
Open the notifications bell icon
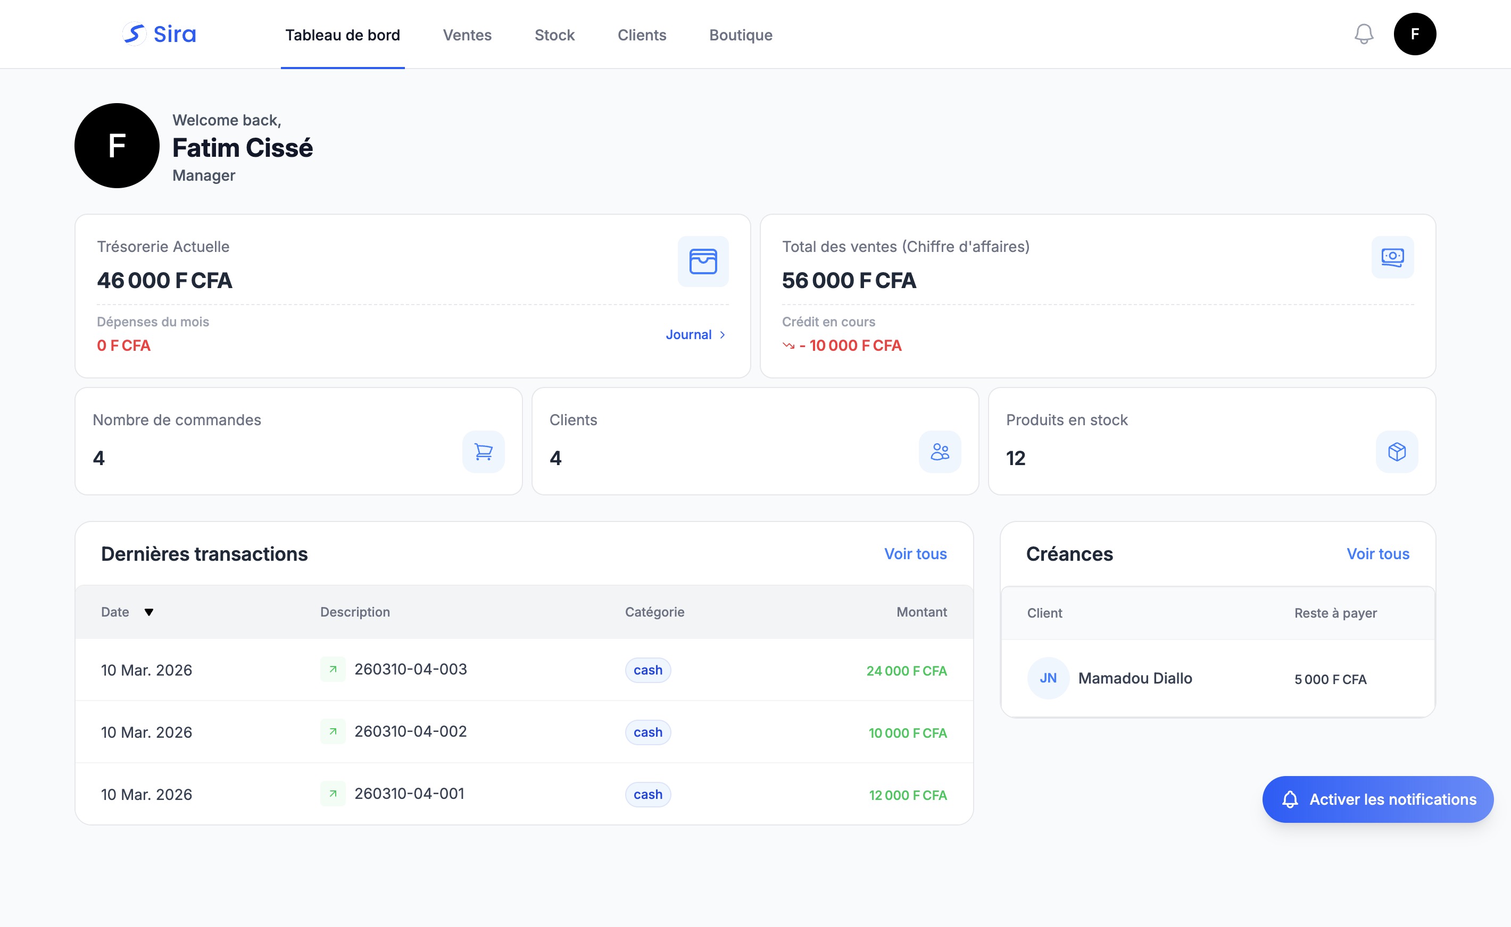pyautogui.click(x=1363, y=35)
